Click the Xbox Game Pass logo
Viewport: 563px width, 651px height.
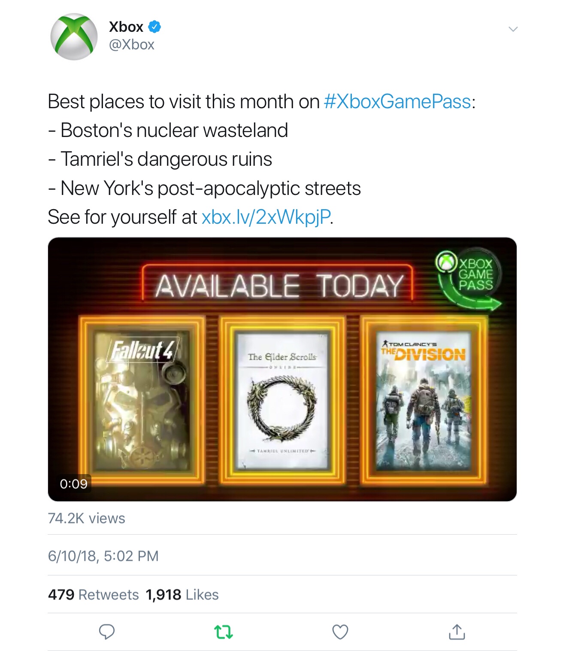469,278
